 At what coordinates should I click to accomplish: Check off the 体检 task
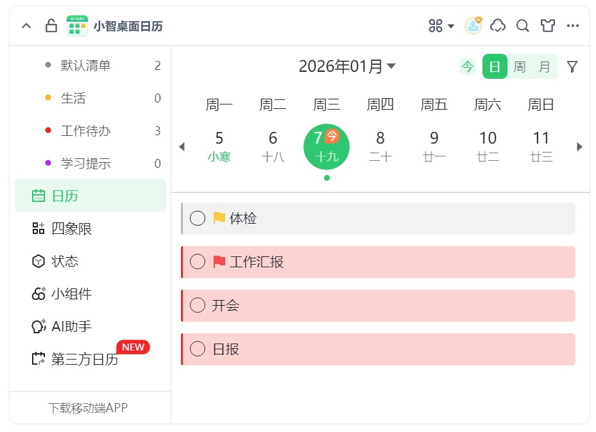198,218
